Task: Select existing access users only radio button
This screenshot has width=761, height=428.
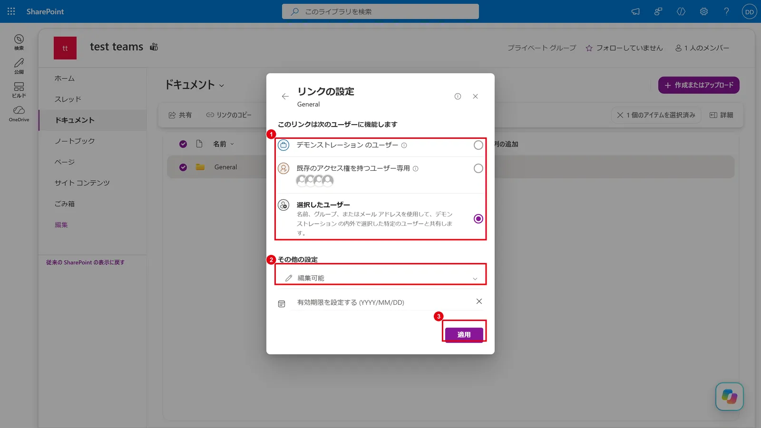Action: 478,168
